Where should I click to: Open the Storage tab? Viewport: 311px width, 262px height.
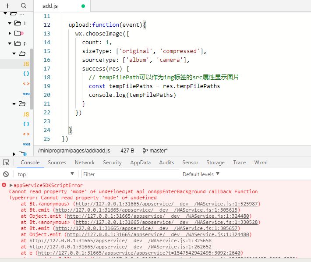[216, 163]
